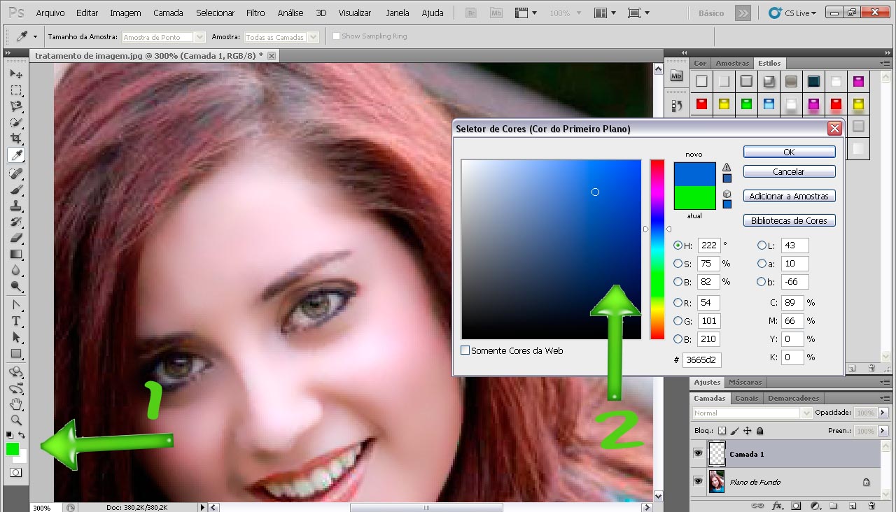This screenshot has height=512, width=896.
Task: Select the Clone Stamp tool
Action: [x=16, y=206]
